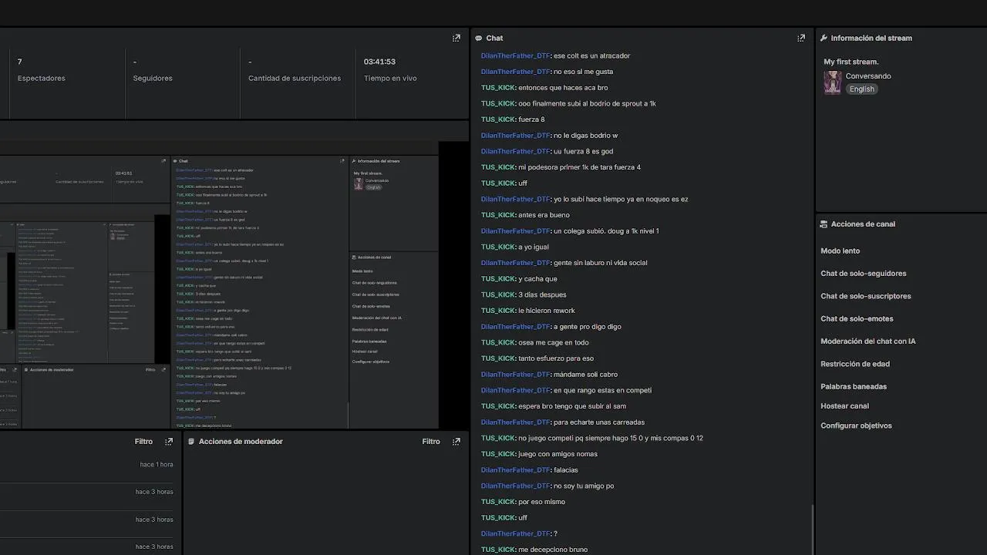Select Configurar objetivos
Image resolution: width=987 pixels, height=555 pixels.
click(x=856, y=425)
